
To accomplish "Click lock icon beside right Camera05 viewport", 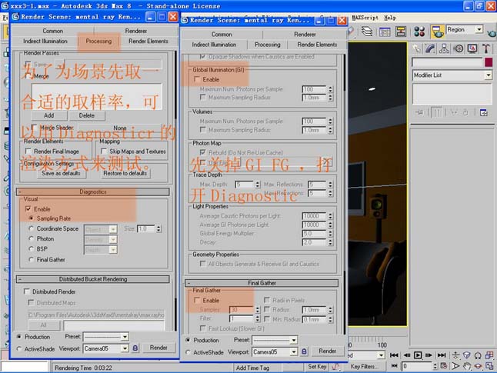I will tap(304, 351).
